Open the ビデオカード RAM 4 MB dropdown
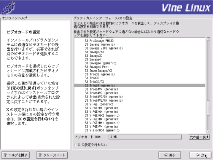Image resolution: width=213 pixels, height=160 pixels. [x=145, y=137]
